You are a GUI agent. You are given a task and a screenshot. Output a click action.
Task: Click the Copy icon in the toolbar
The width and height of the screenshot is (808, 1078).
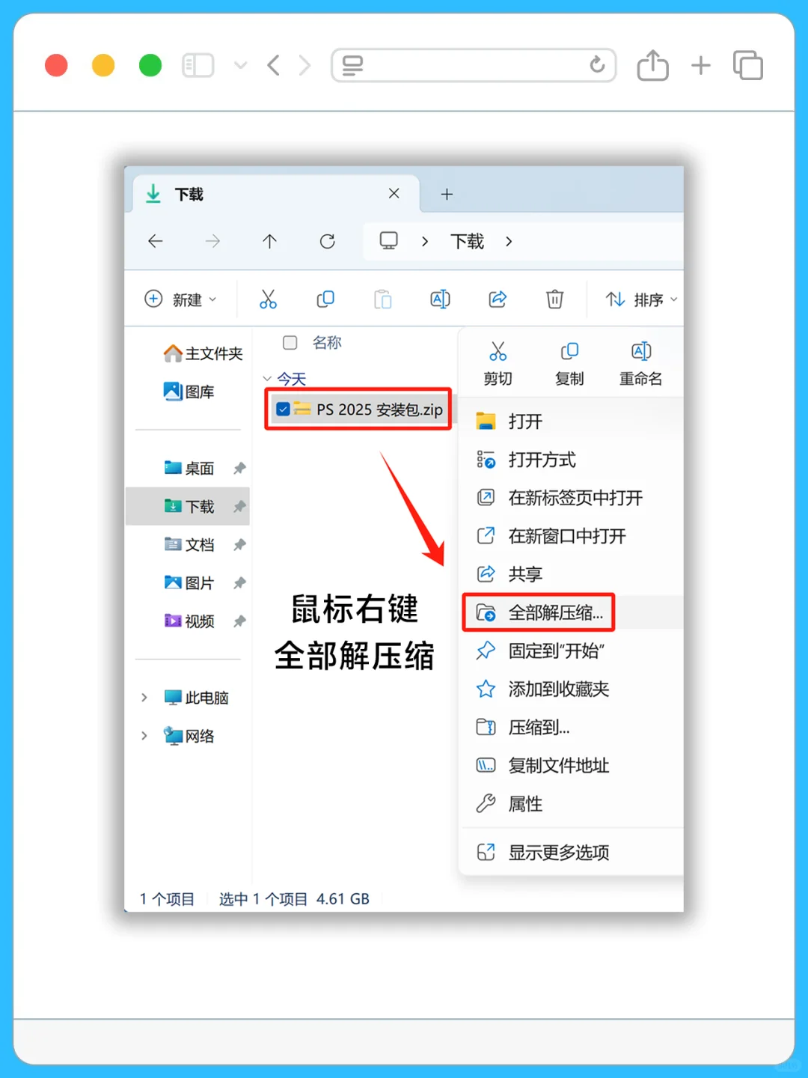point(325,299)
